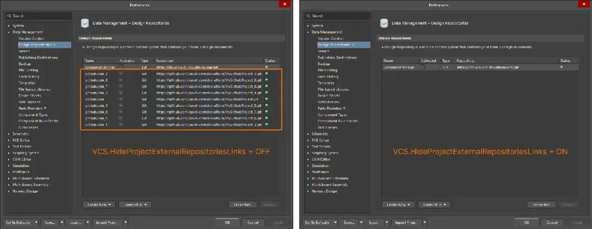Sort by the Repository column header in the left window

[164, 60]
